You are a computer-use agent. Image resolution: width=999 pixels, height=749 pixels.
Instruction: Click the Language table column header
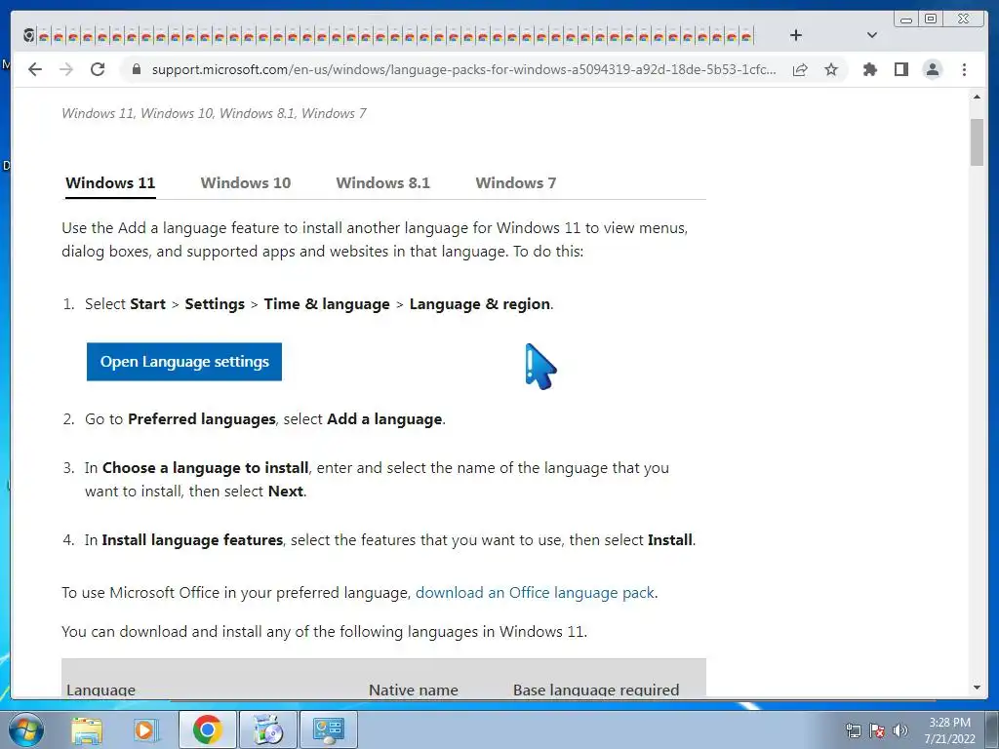pyautogui.click(x=100, y=690)
